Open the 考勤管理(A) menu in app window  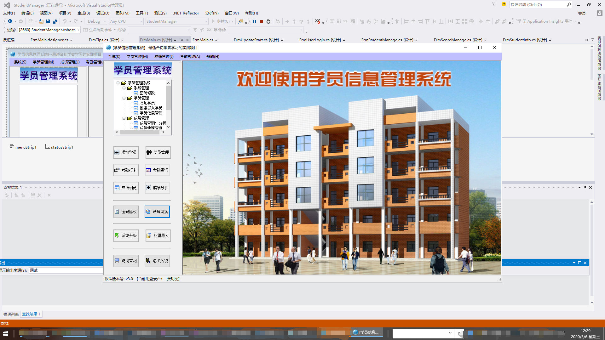pos(190,57)
